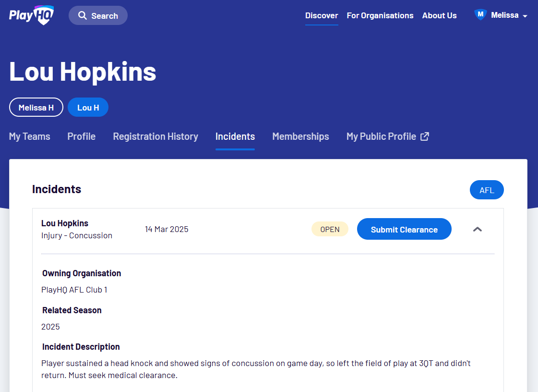Image resolution: width=538 pixels, height=392 pixels.
Task: Click the OPEN status badge
Action: 330,229
